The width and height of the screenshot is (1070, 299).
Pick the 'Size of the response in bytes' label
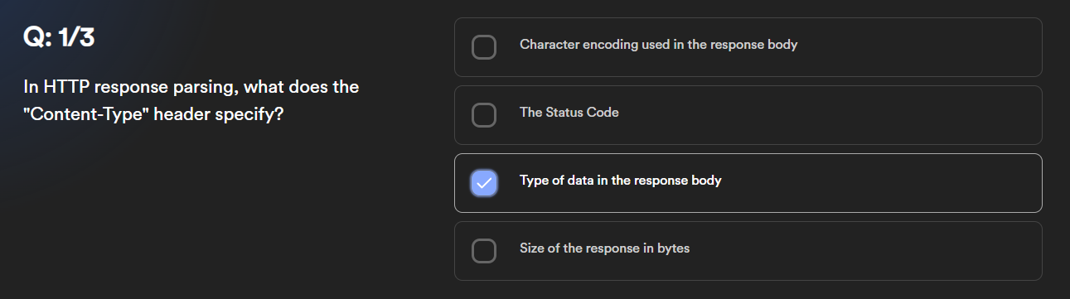604,248
